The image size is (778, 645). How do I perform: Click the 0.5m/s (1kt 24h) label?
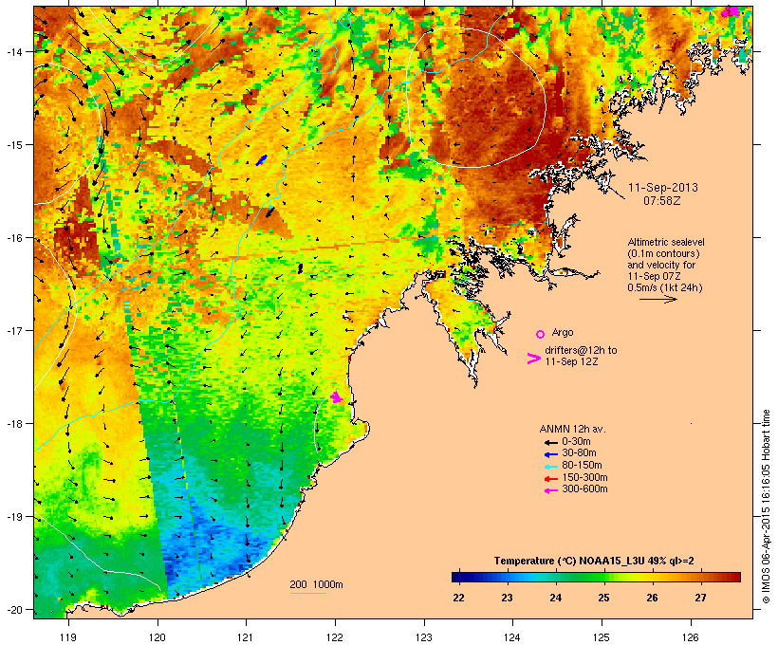click(x=665, y=287)
